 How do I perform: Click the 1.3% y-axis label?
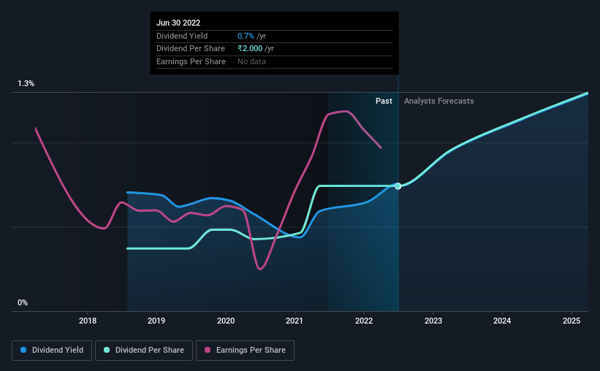click(26, 84)
